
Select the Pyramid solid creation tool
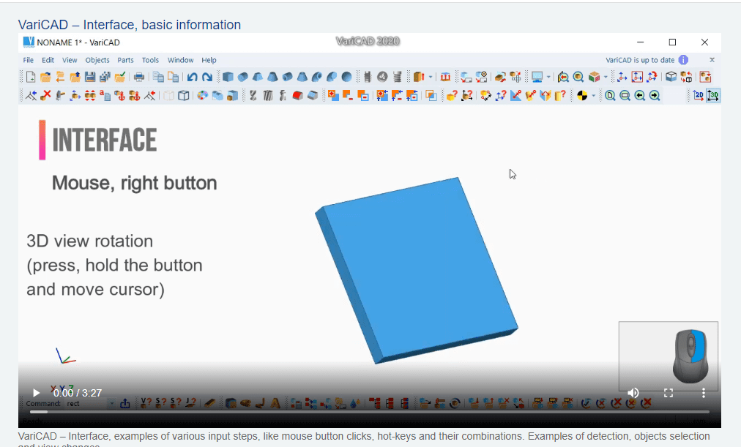pos(258,77)
